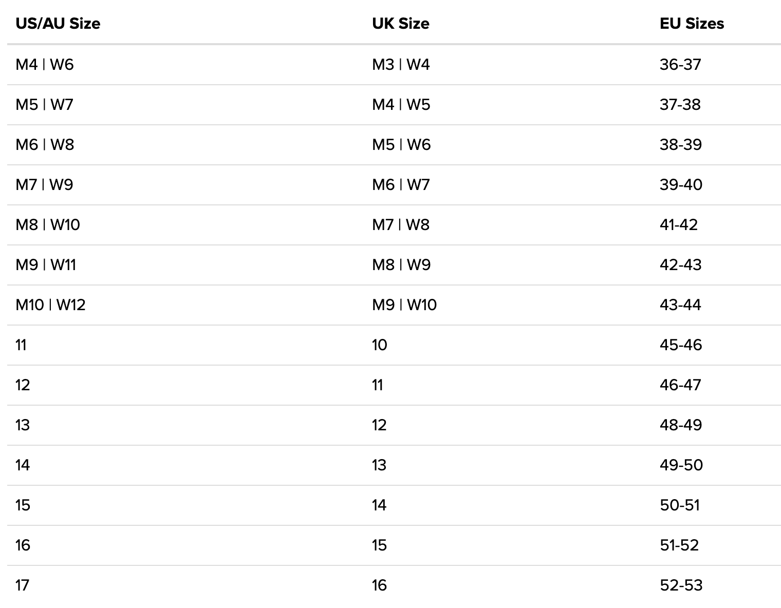This screenshot has height=608, width=781.
Task: Select the M5 | W7 US/AU size cell
Action: [45, 105]
